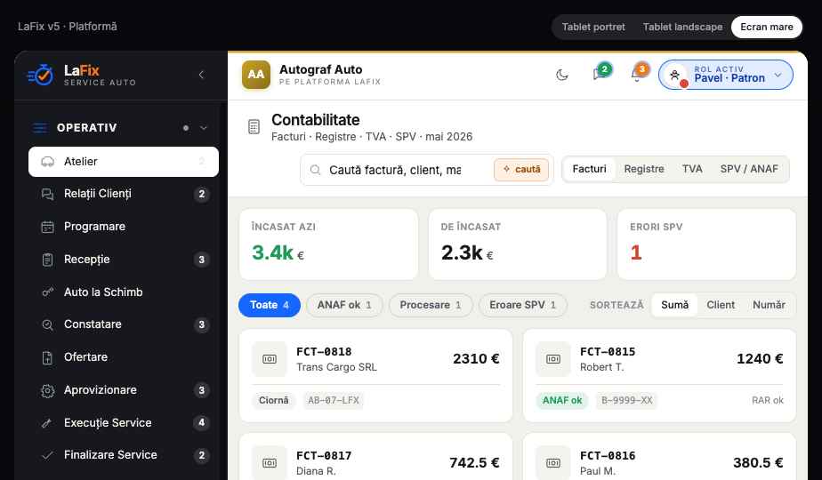
Task: Click the Aprovizionare gear icon
Action: (48, 390)
